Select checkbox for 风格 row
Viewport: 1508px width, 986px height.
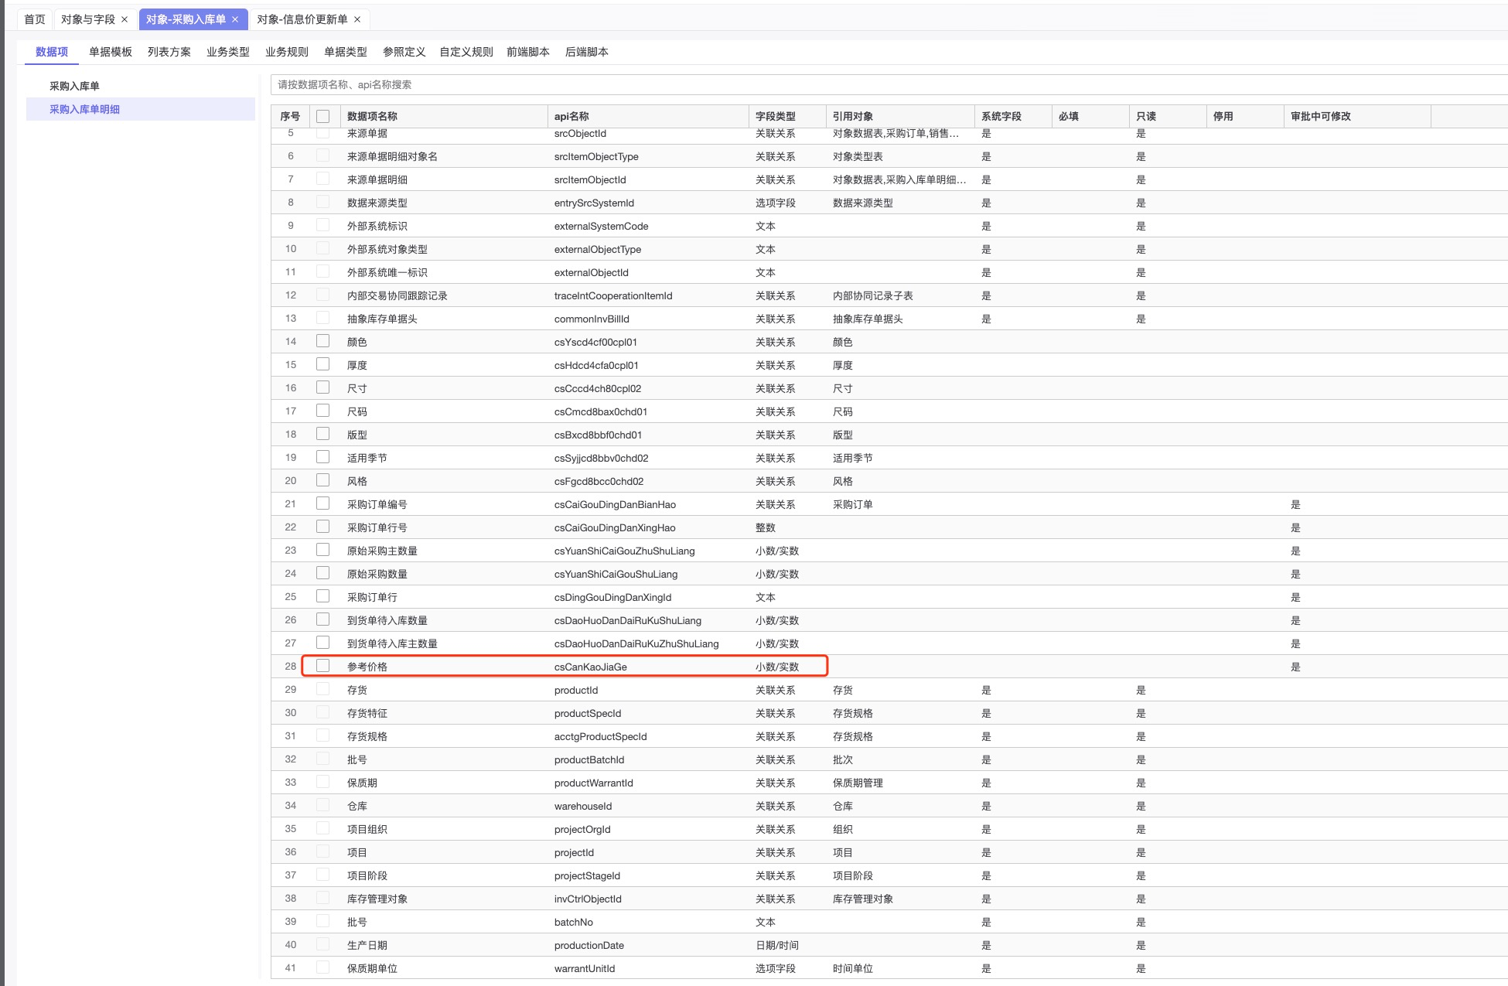(x=323, y=480)
